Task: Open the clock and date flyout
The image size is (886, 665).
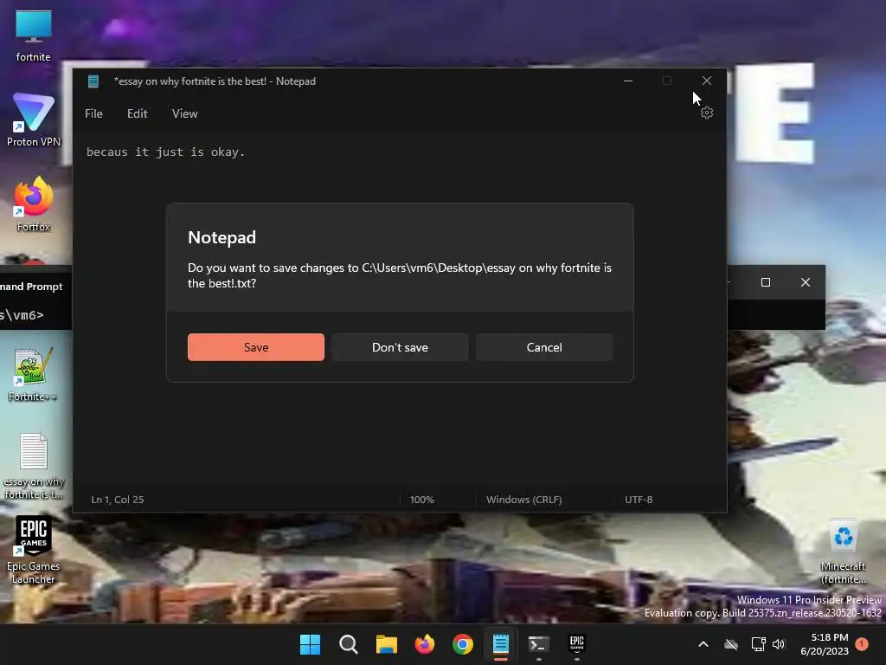Action: click(825, 644)
